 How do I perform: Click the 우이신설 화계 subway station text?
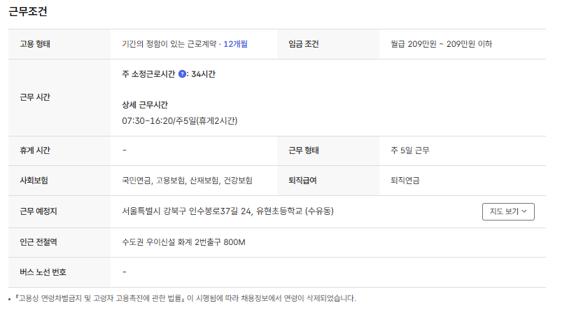(183, 242)
